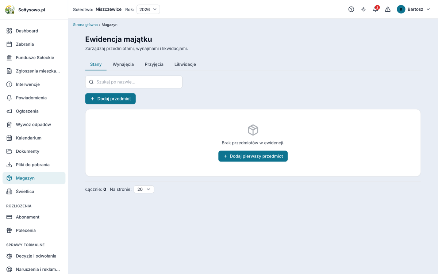
Task: Click the Wywóz odpadów trash icon
Action: (x=9, y=125)
